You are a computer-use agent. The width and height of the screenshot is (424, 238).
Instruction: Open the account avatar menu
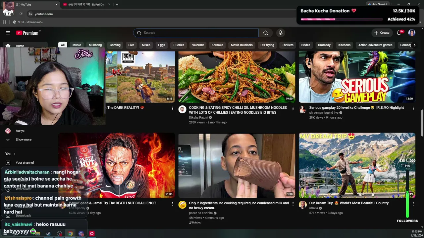tap(412, 33)
